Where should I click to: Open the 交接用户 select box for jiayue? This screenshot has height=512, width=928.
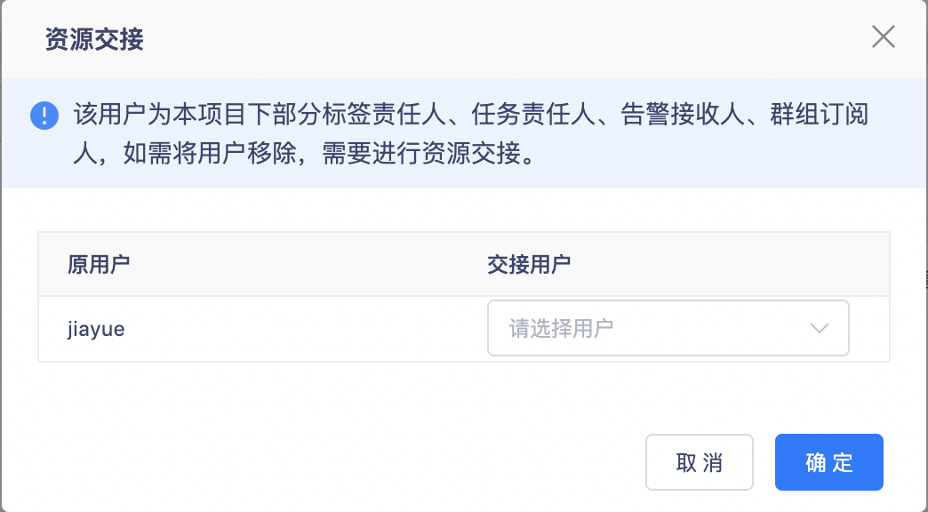click(668, 328)
